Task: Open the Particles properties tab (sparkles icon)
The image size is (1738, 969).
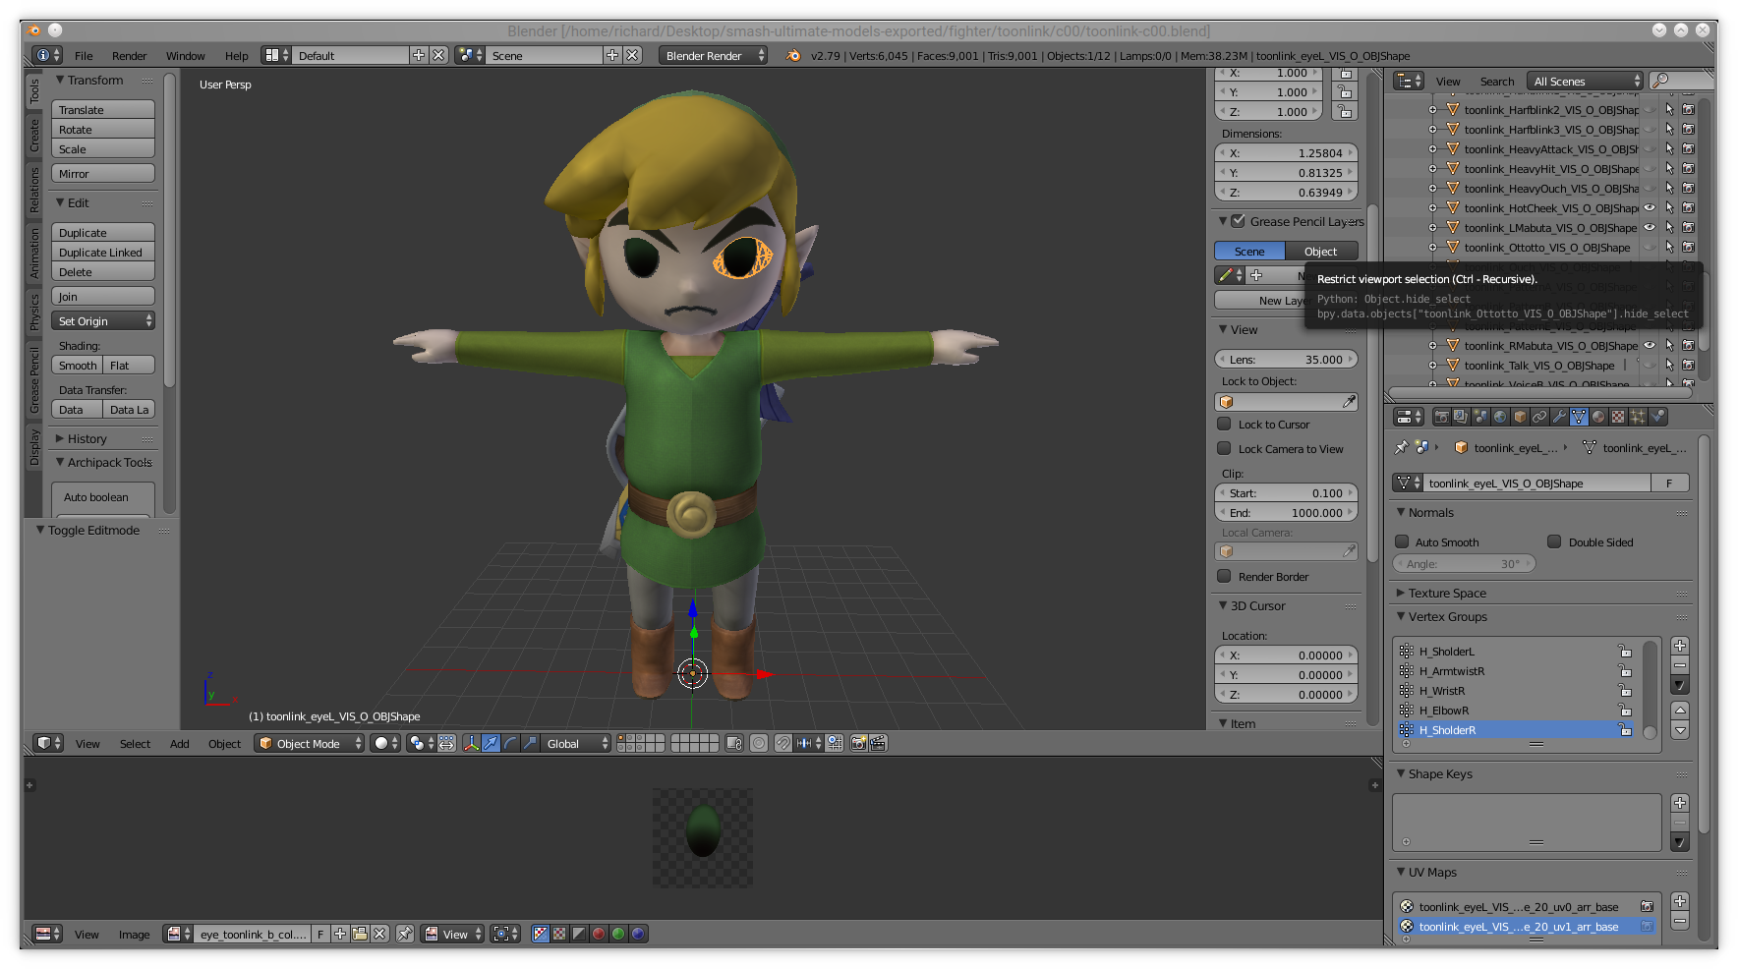Action: pos(1638,417)
